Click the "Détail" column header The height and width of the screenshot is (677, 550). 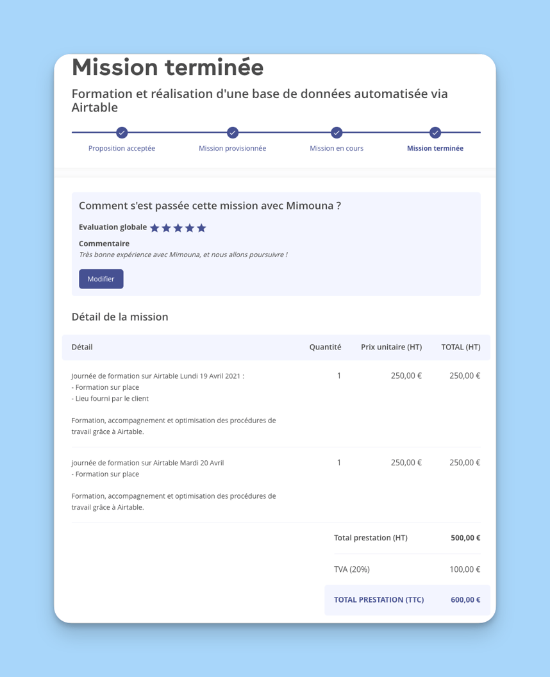pyautogui.click(x=82, y=347)
